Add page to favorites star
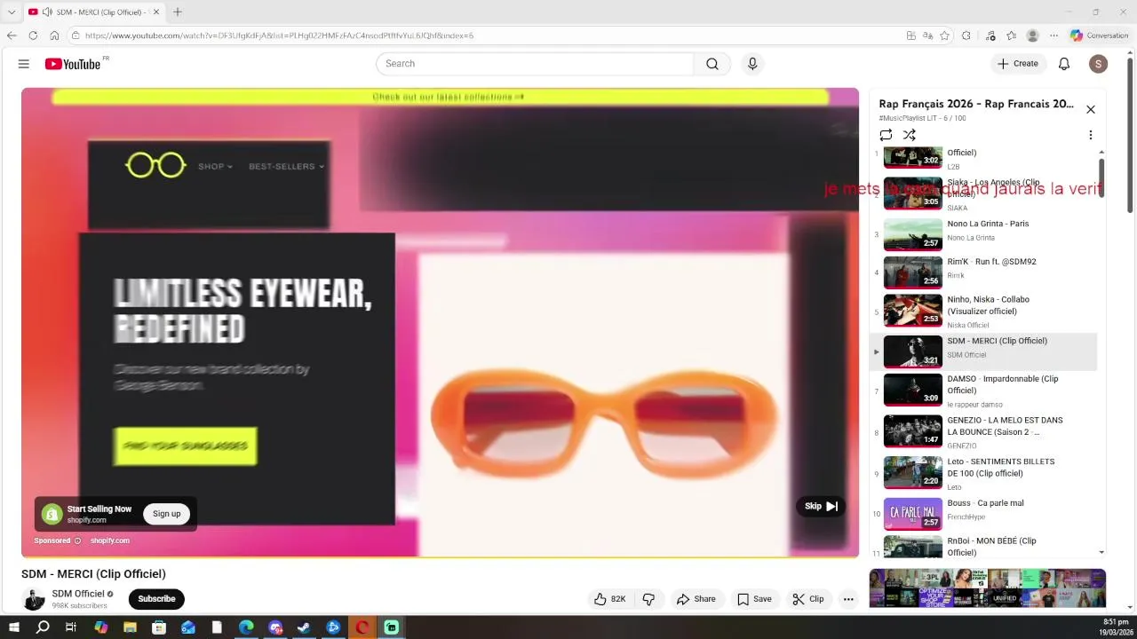Viewport: 1137px width, 639px height. 944,35
